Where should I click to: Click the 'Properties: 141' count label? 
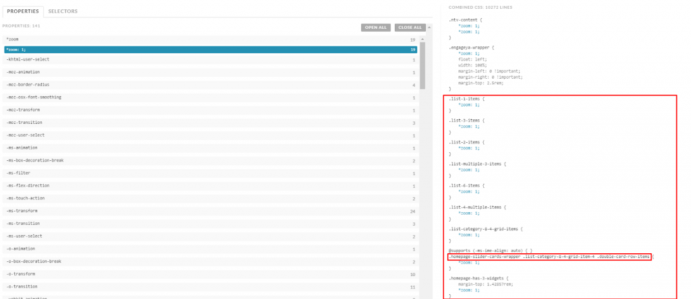[21, 26]
